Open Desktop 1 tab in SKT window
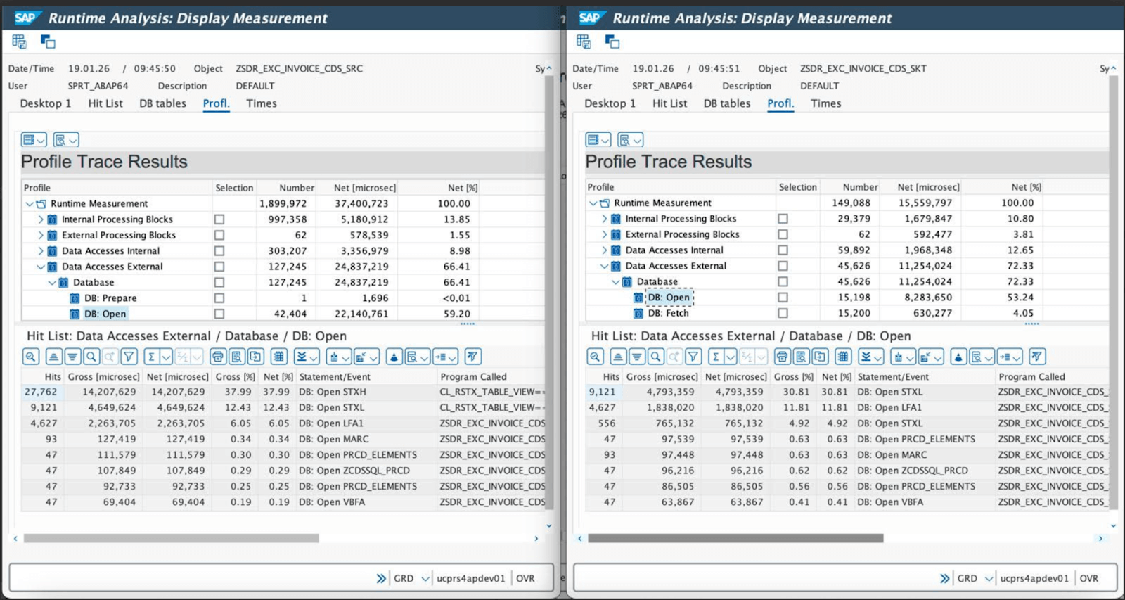The image size is (1125, 600). click(610, 103)
